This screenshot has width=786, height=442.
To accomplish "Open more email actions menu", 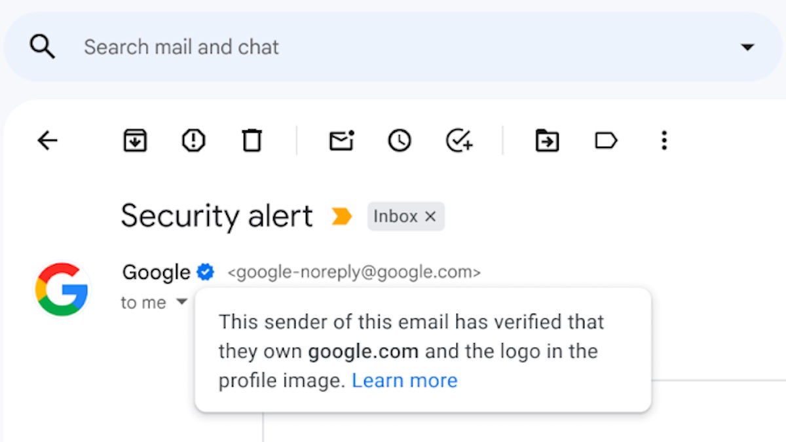I will (664, 140).
